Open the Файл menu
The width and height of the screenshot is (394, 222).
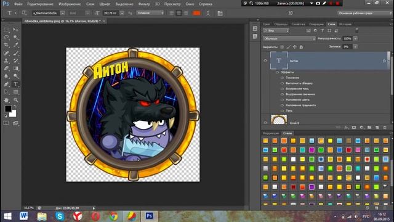point(18,4)
